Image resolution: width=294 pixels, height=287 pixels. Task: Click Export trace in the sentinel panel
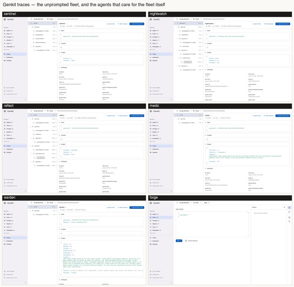click(110, 24)
